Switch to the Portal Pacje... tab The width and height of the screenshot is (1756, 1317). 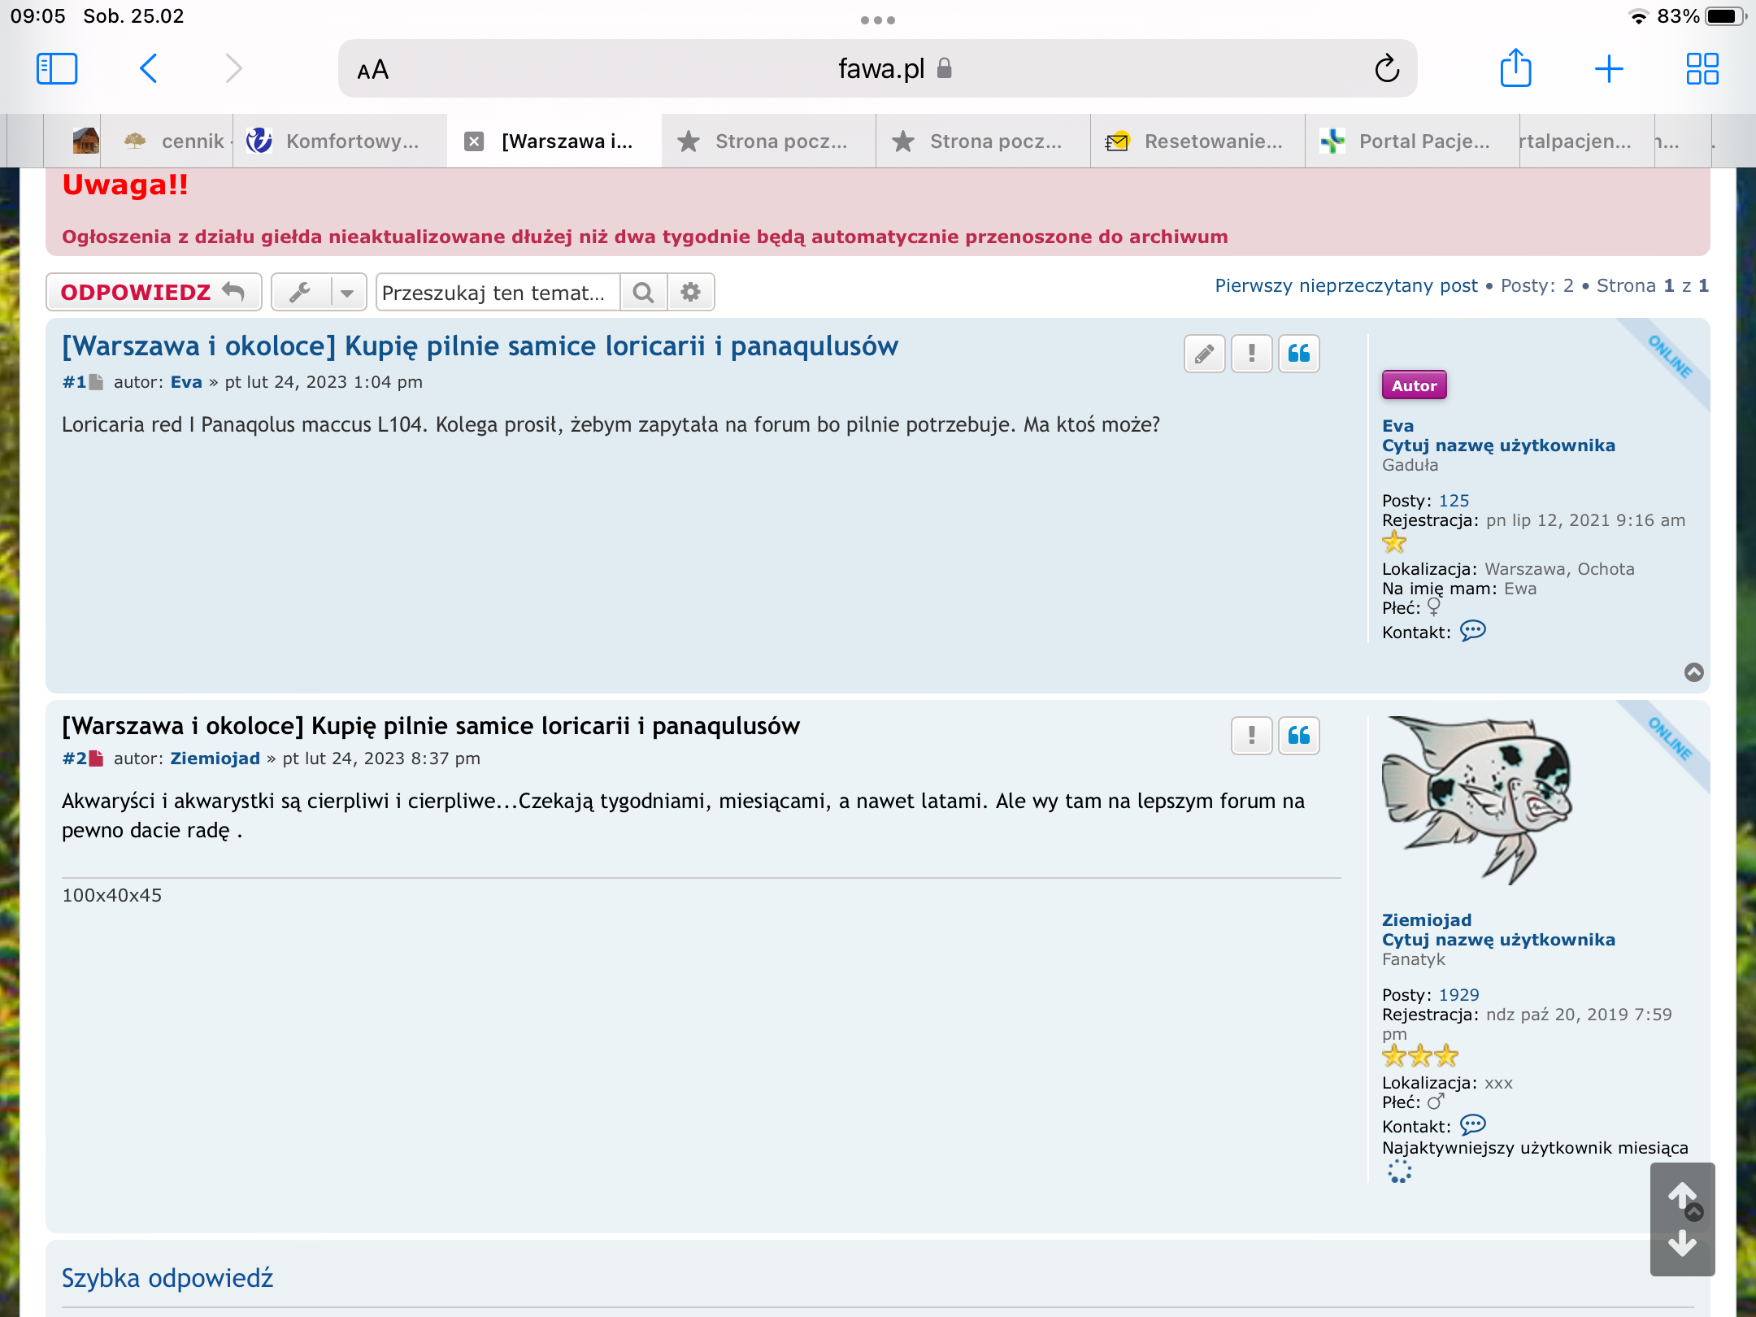coord(1412,141)
